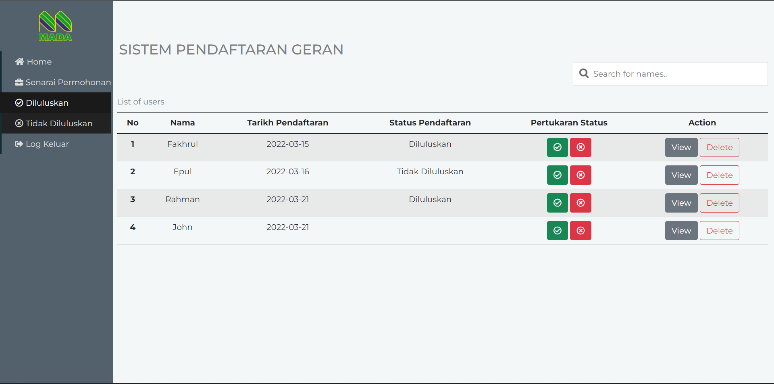Navigate to Home from the sidebar
The width and height of the screenshot is (774, 384).
(38, 61)
